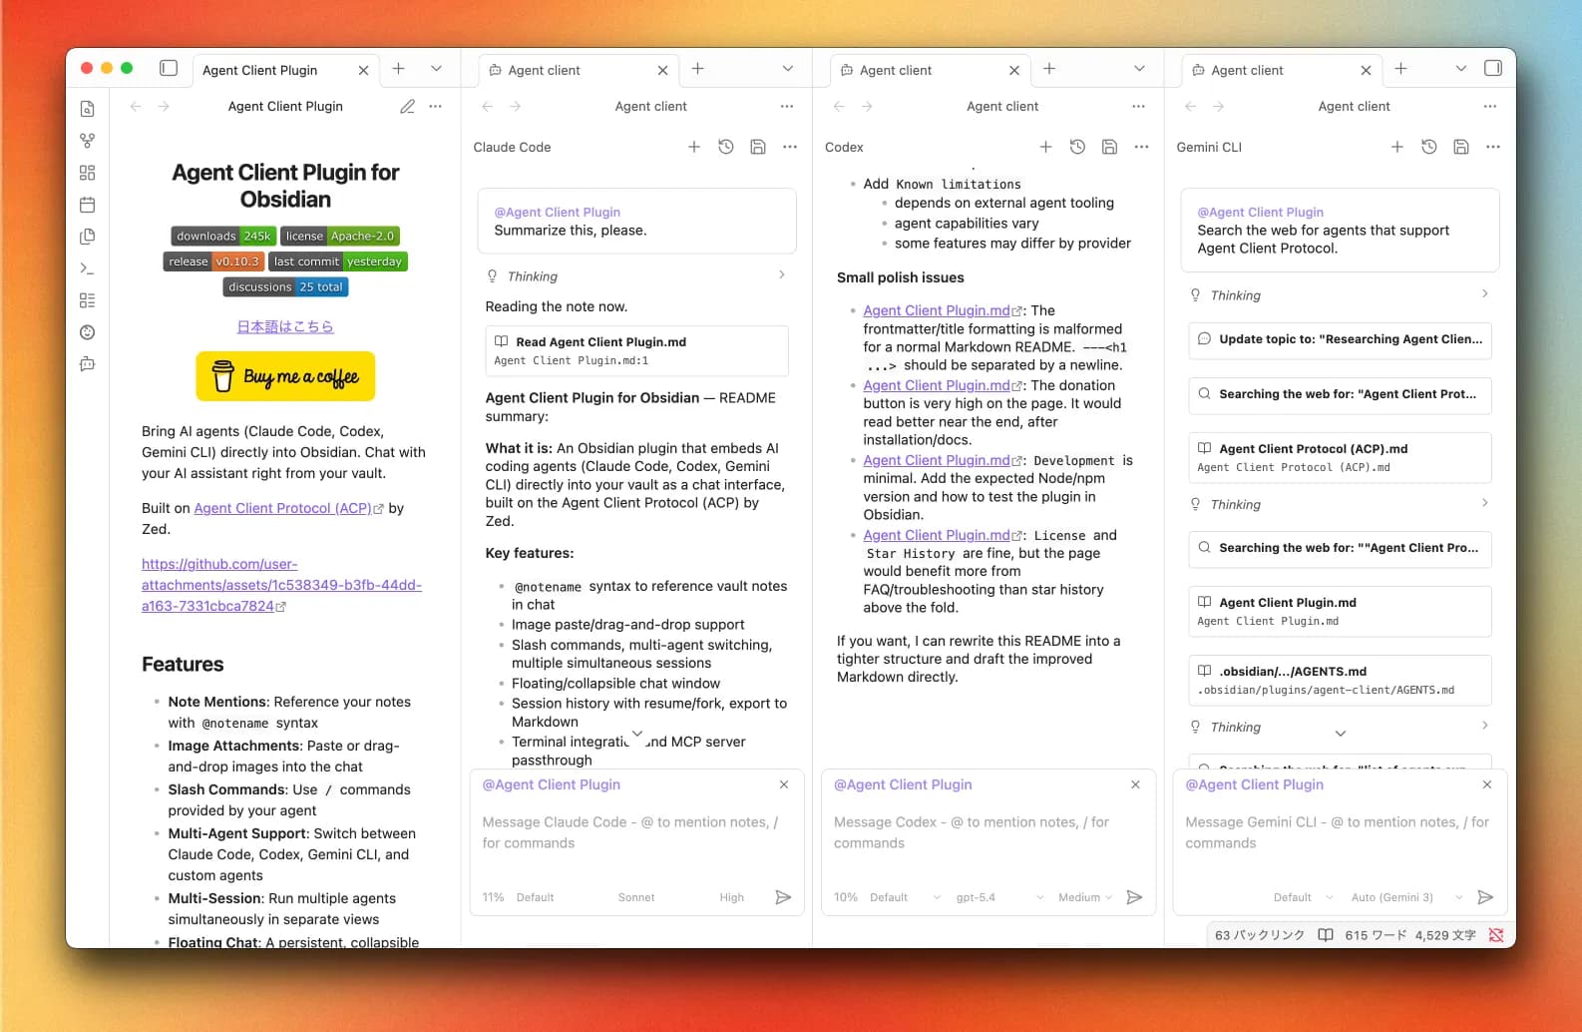This screenshot has width=1582, height=1032.
Task: Open the note pane's more options menu
Action: click(x=435, y=106)
